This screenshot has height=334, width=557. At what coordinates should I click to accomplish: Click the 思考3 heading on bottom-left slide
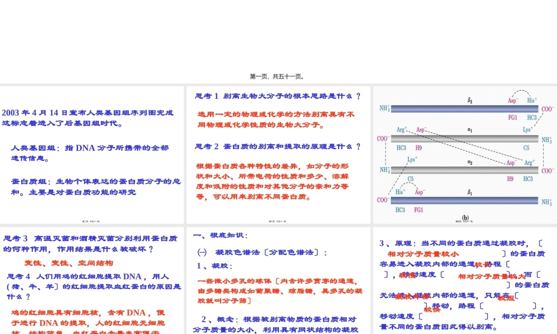[x=92, y=238]
